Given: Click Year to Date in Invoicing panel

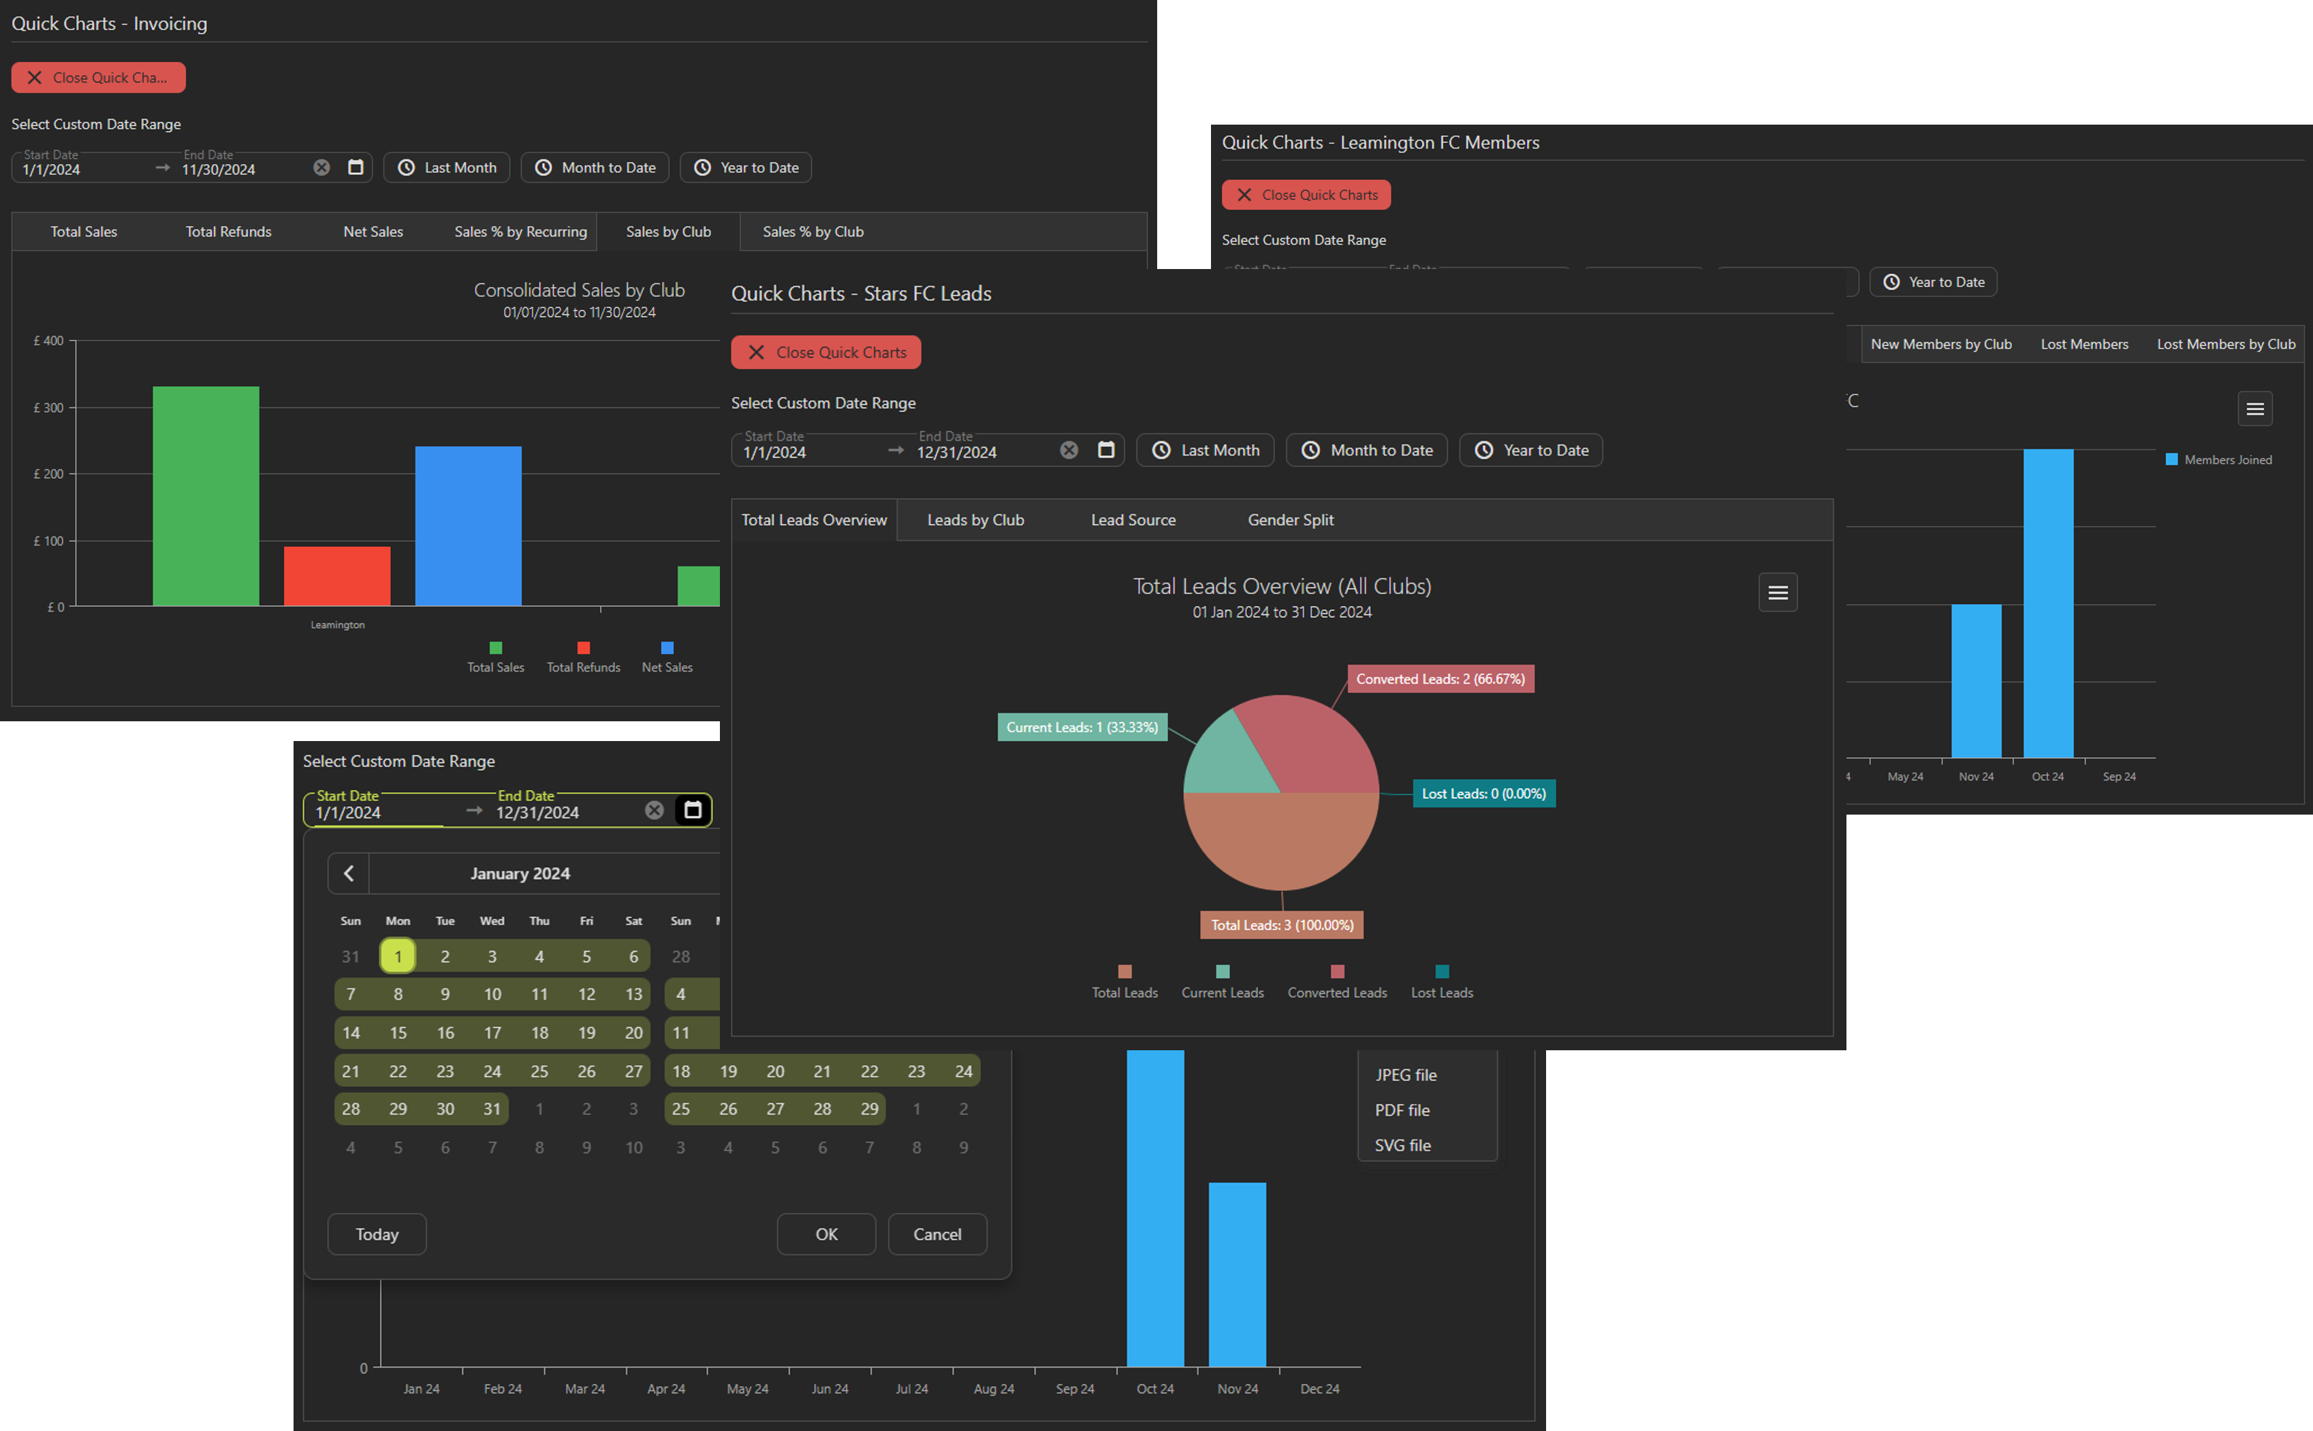Looking at the screenshot, I should [x=746, y=168].
